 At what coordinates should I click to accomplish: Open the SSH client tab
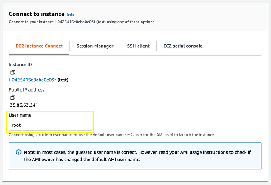pyautogui.click(x=139, y=46)
